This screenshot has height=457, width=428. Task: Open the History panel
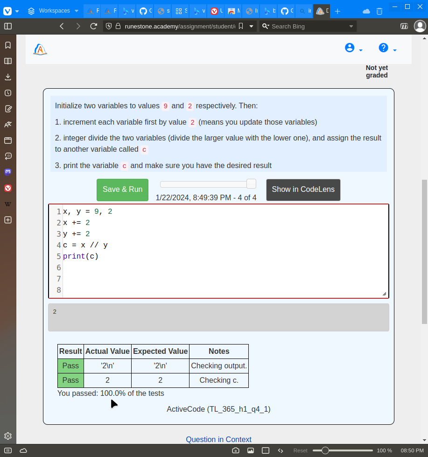[7, 93]
